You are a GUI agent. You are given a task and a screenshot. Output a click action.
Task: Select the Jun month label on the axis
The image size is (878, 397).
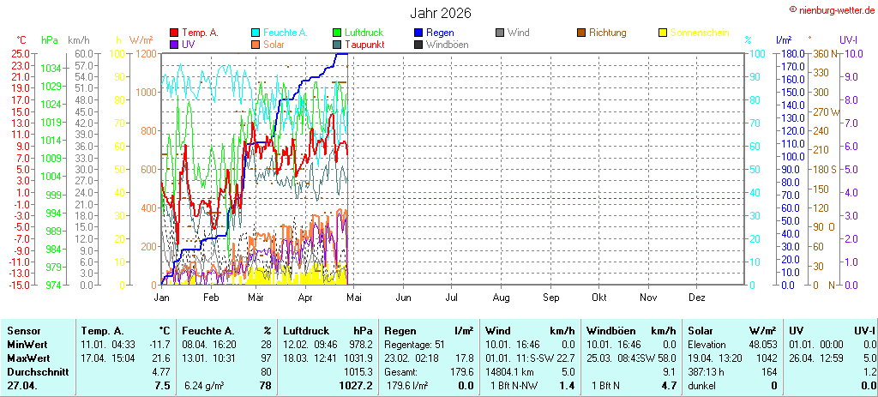[403, 298]
